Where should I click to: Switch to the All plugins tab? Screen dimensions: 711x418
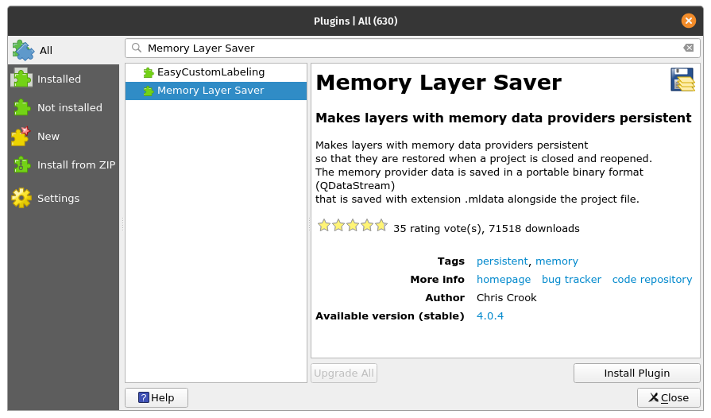click(x=64, y=50)
